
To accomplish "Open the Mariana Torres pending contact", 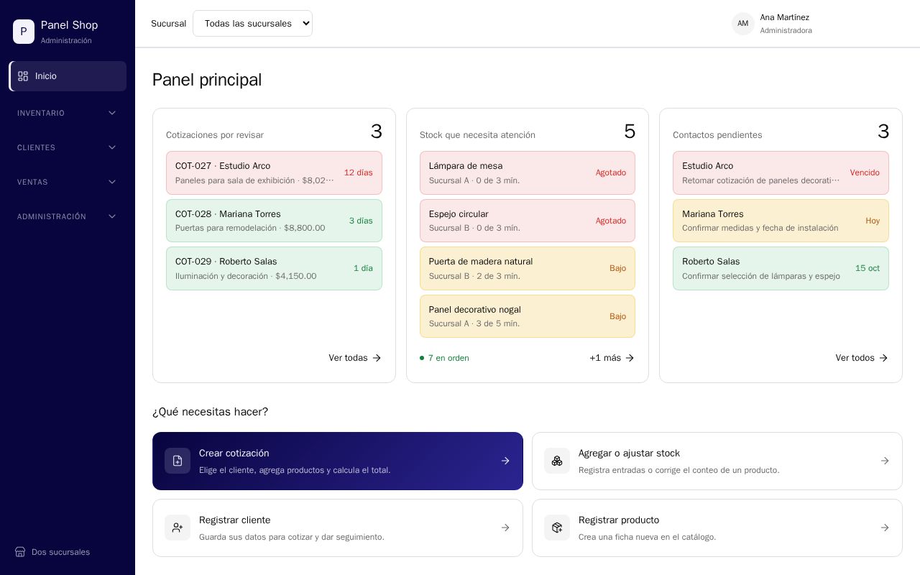I will (781, 221).
